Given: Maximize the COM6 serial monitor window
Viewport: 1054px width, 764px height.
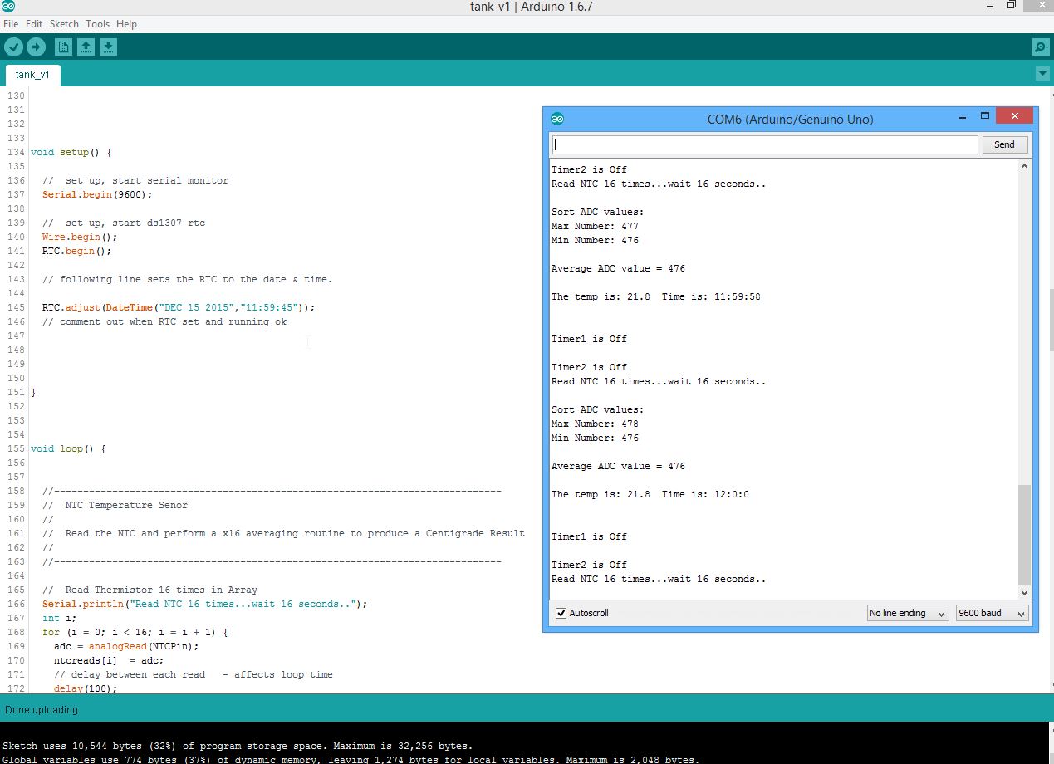Looking at the screenshot, I should tap(985, 117).
